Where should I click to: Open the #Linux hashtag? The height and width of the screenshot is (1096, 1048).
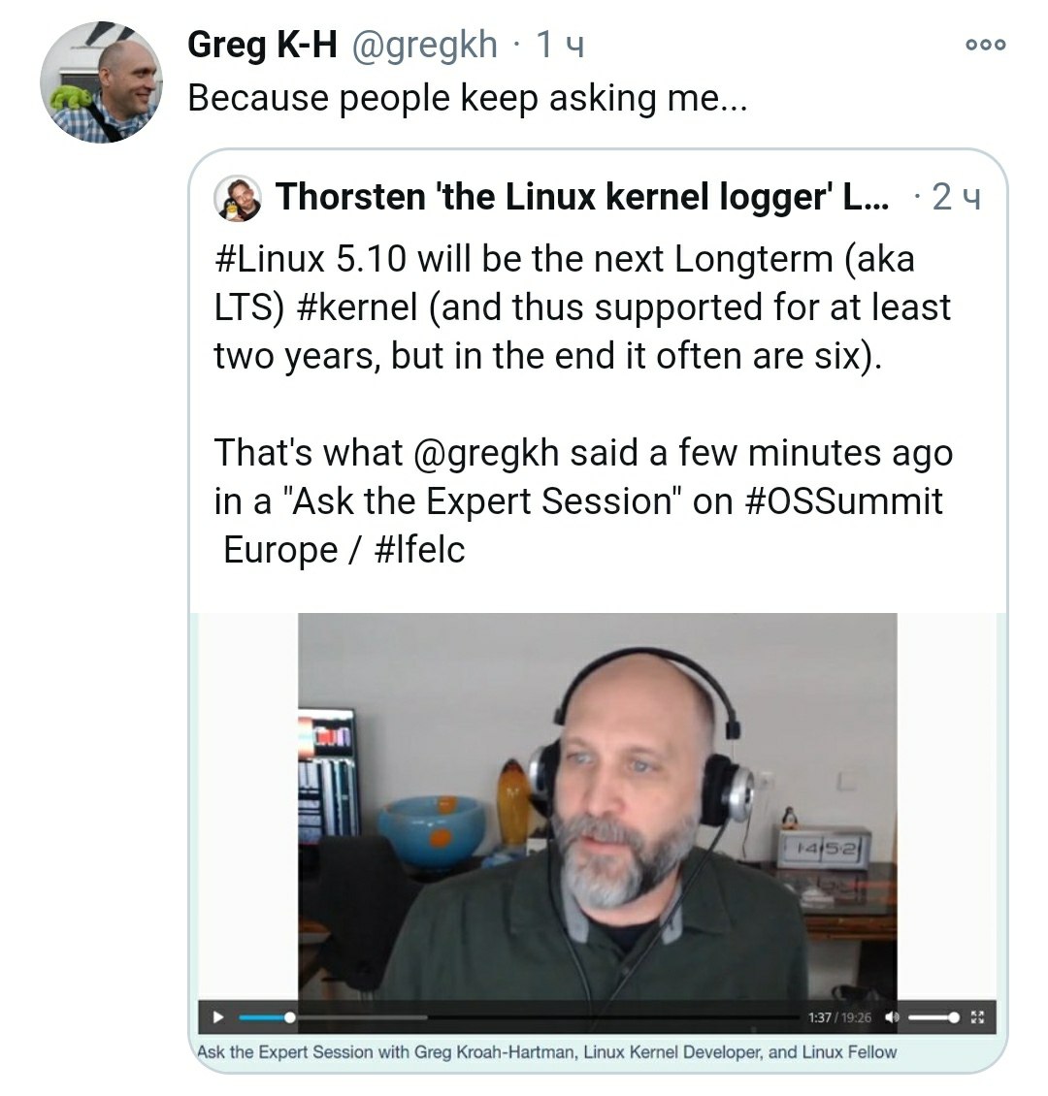[x=270, y=259]
